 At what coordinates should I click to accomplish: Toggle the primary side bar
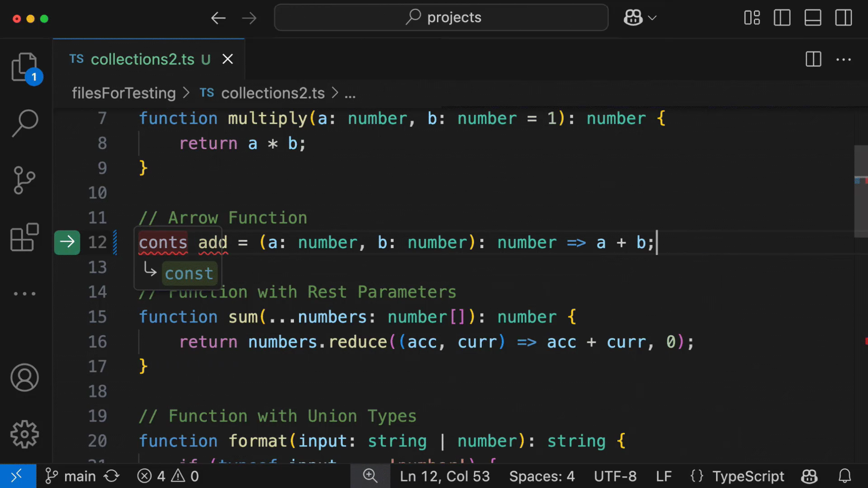[782, 18]
